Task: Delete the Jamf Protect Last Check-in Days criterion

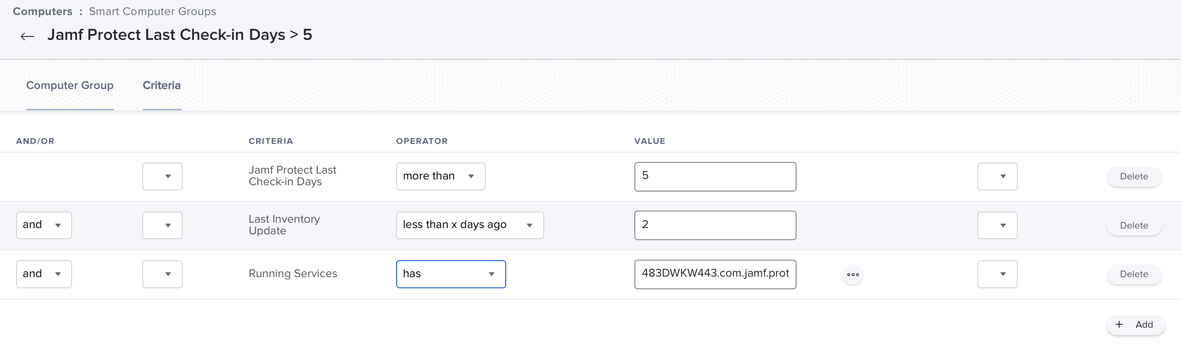Action: (1134, 176)
